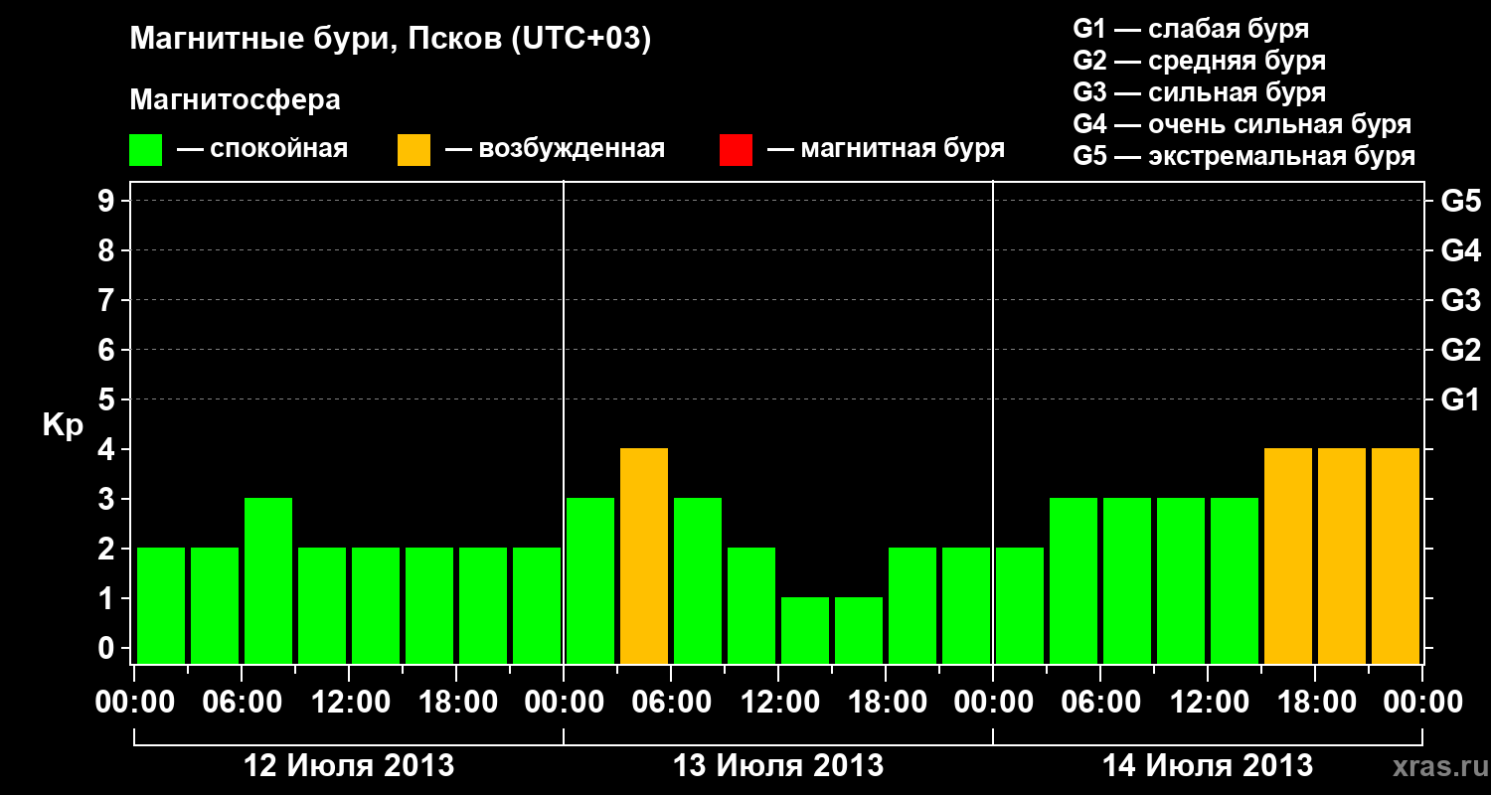The width and height of the screenshot is (1491, 795).
Task: Click the orange Kp 4 bar on 13 July
Action: point(644,556)
